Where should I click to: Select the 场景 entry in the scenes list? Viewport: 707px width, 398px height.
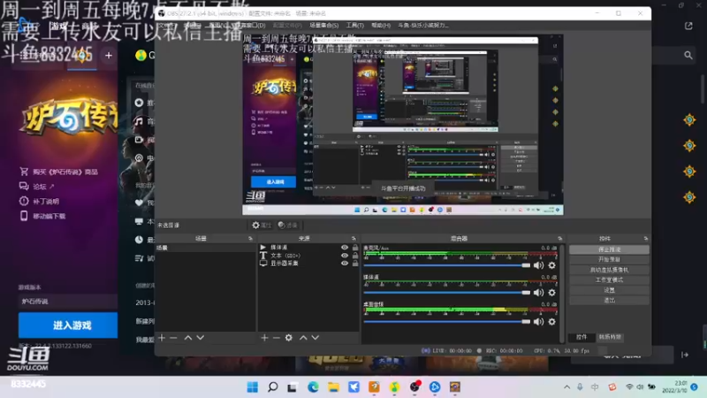click(x=205, y=248)
